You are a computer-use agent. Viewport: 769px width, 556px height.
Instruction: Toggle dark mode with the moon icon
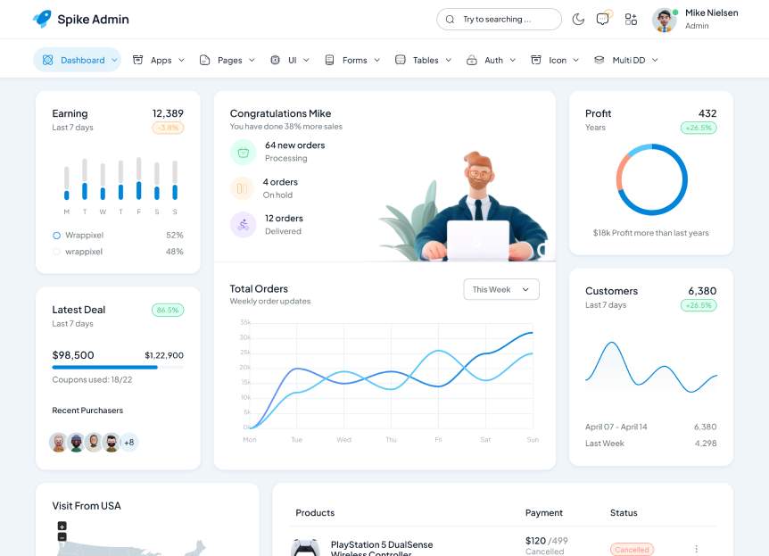[x=578, y=19]
